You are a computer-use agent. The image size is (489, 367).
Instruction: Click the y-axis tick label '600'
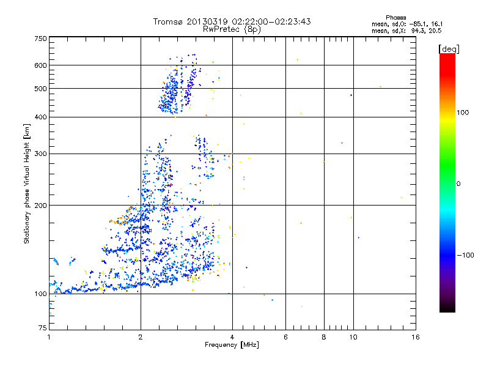click(40, 65)
